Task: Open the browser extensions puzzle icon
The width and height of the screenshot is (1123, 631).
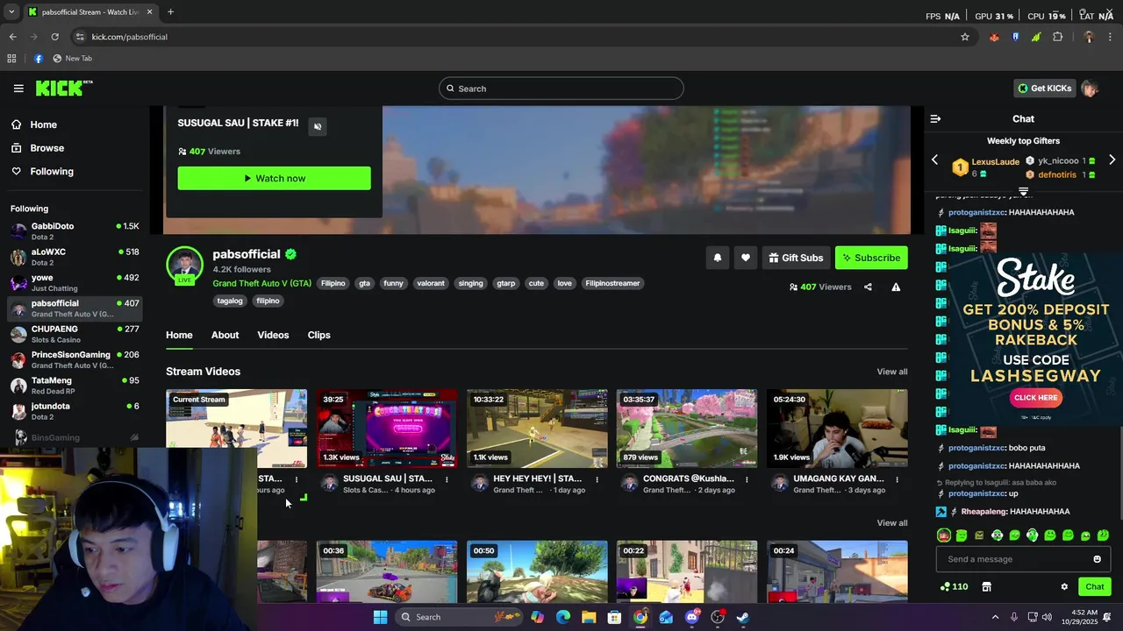Action: (x=1057, y=37)
